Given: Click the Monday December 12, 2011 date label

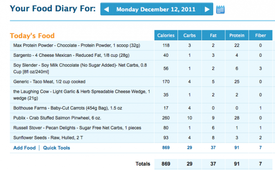Looking at the screenshot, I should [156, 9].
